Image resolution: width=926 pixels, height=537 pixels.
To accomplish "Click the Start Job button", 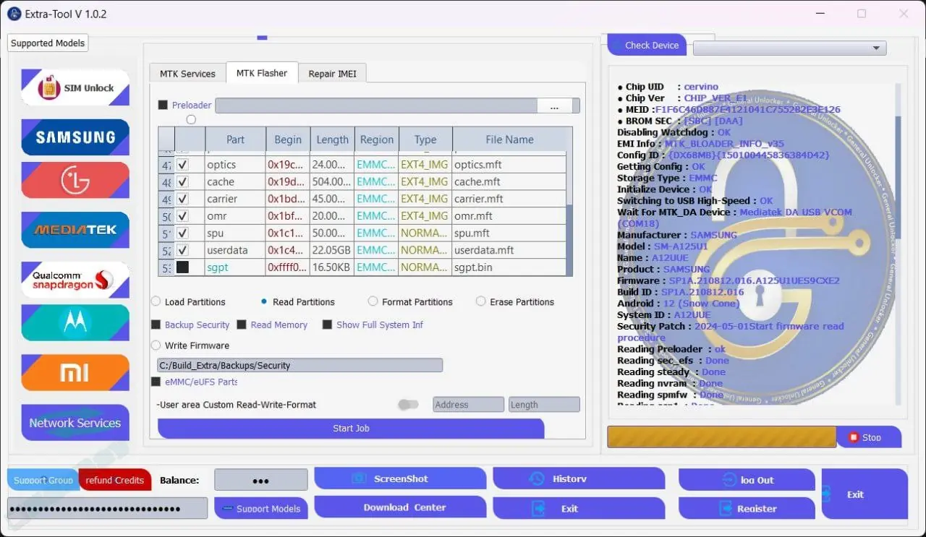I will coord(351,429).
